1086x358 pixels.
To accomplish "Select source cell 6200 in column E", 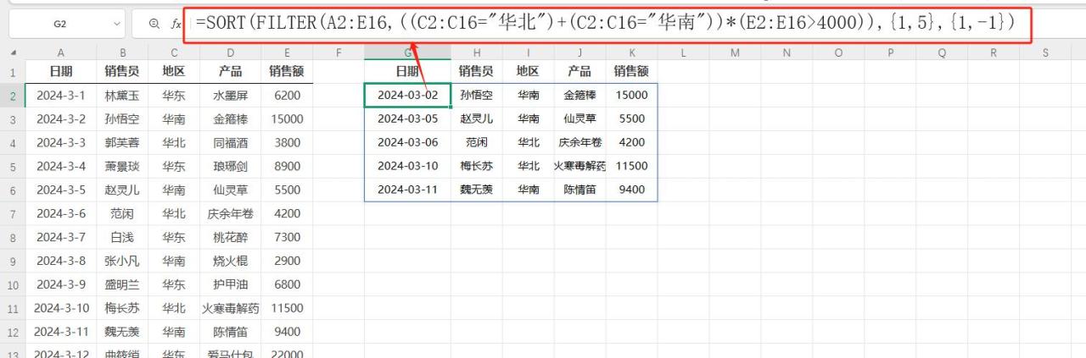I will tap(287, 96).
